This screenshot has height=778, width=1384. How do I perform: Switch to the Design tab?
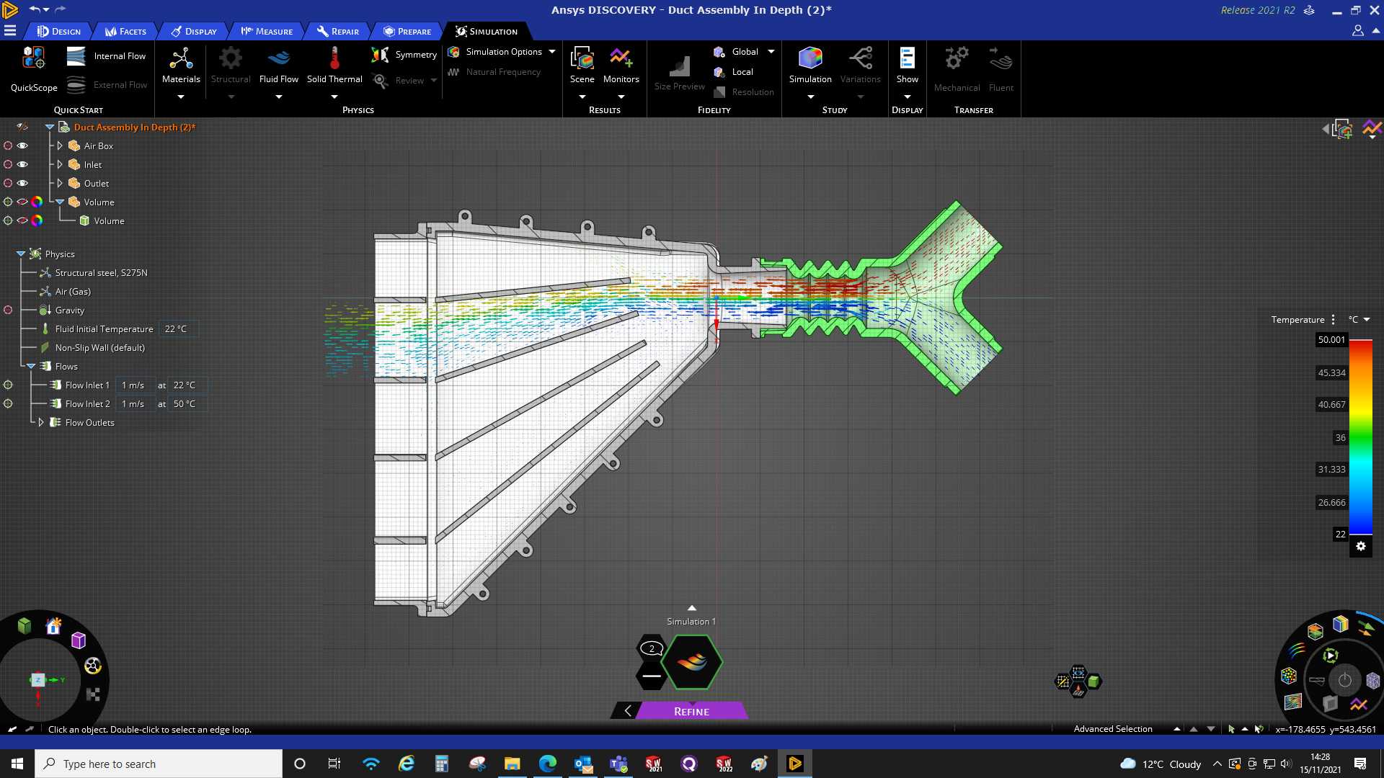tap(59, 32)
